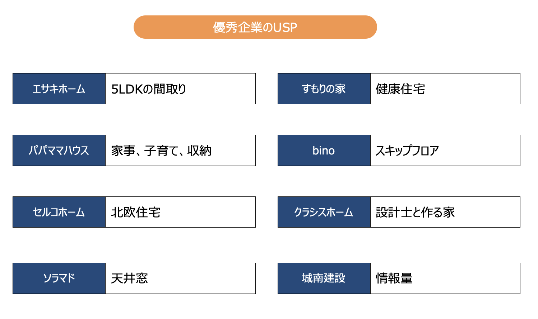Click the スキップフロア text box

tap(445, 151)
